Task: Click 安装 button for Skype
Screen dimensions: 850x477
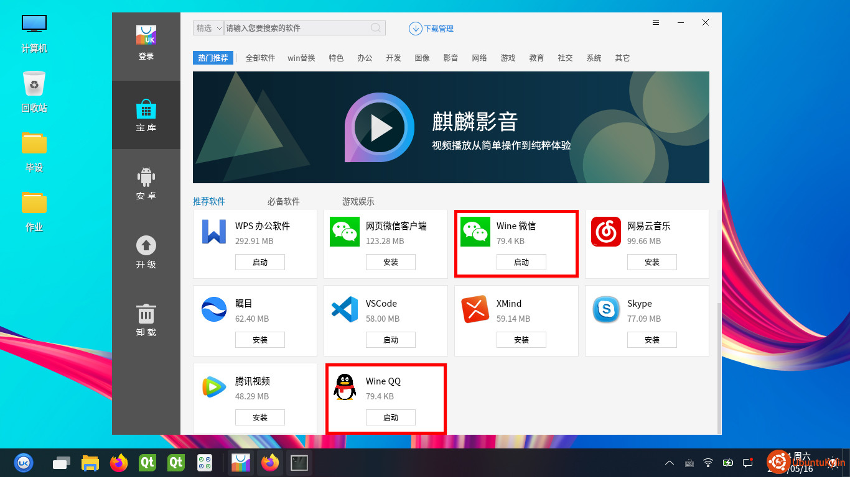Action: point(652,340)
